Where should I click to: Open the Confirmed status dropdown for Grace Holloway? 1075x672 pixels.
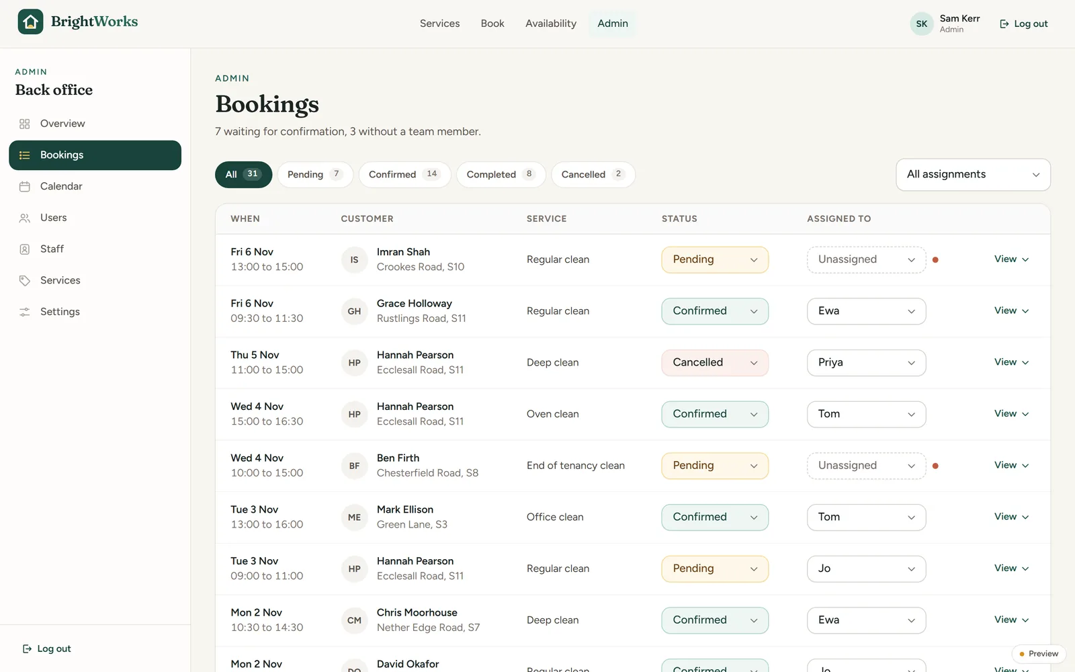point(715,311)
